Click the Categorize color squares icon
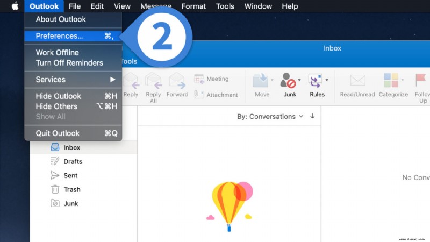This screenshot has height=242, width=430. (391, 80)
